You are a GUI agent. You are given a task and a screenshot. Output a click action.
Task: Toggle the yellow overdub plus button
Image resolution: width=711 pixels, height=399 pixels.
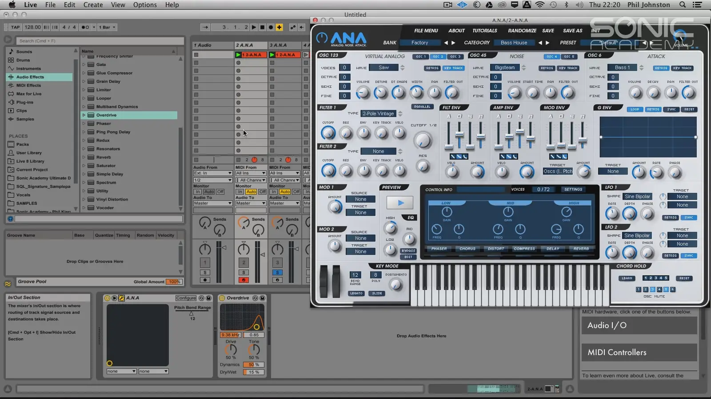(x=279, y=27)
